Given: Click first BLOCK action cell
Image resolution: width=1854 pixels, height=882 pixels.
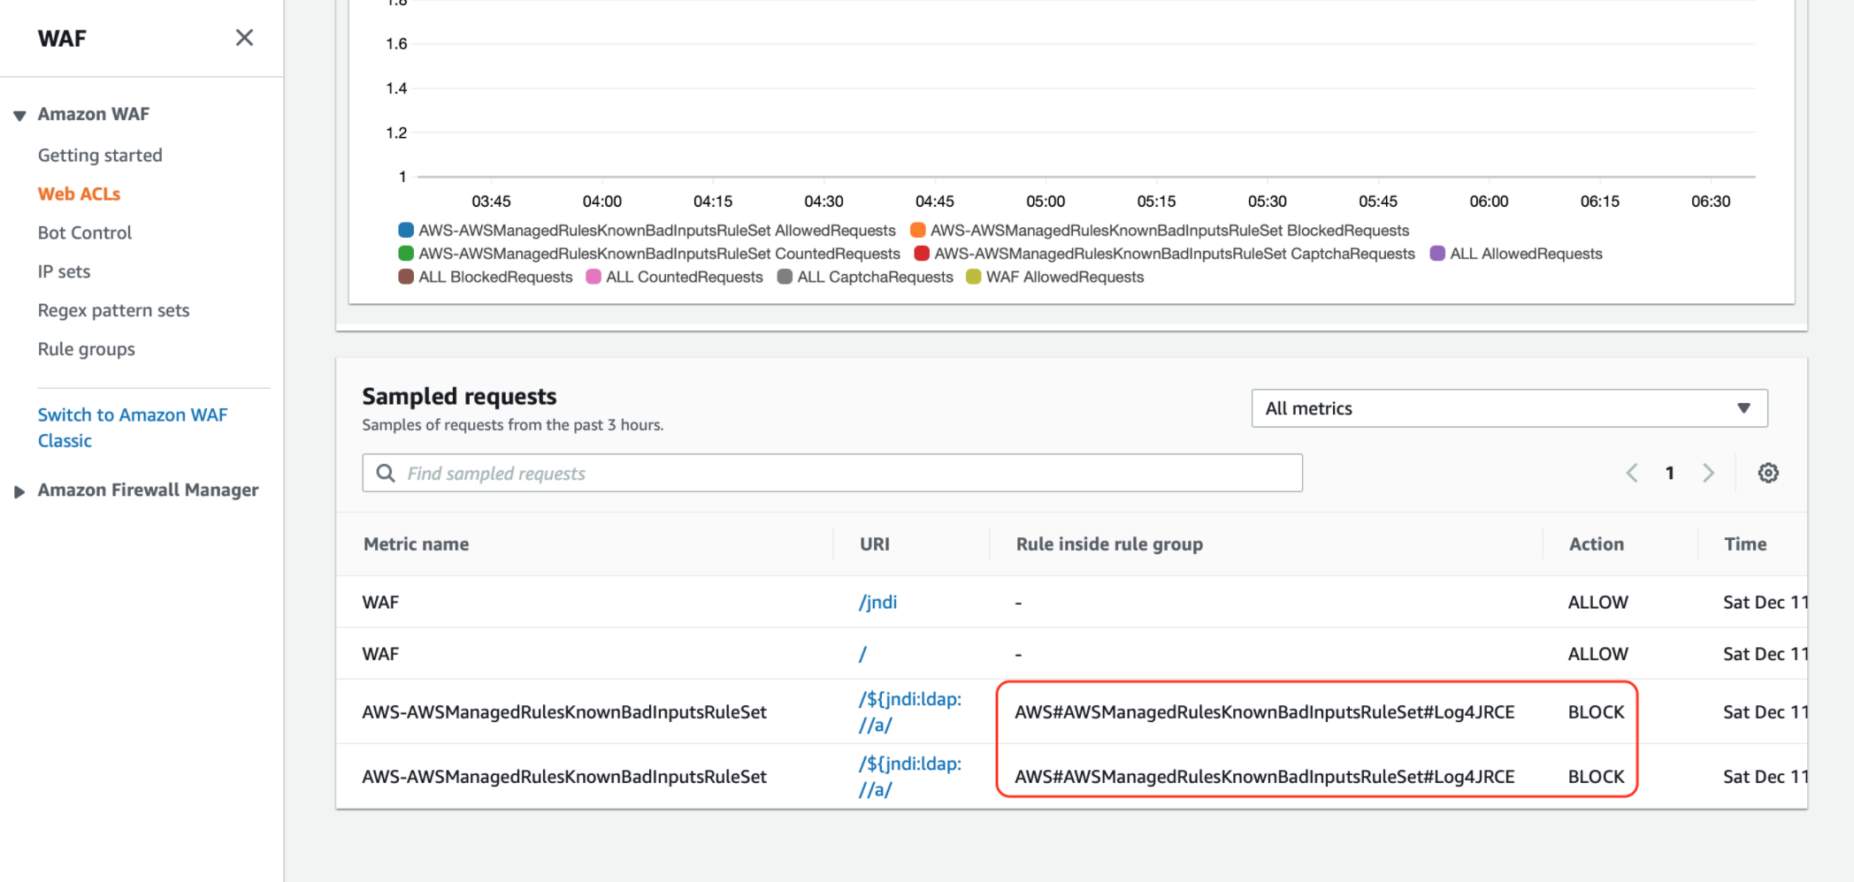Looking at the screenshot, I should click(1596, 712).
